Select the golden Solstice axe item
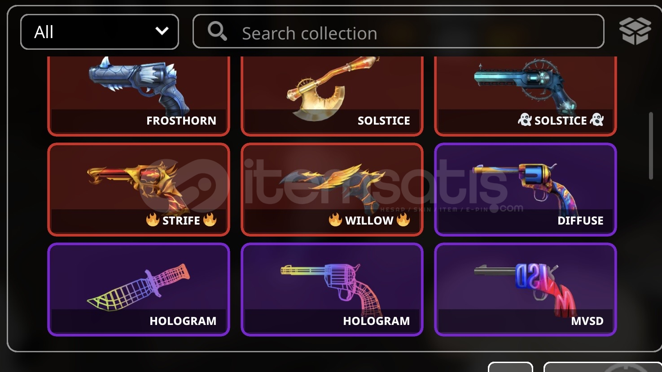Viewport: 662px width, 372px height. (x=332, y=95)
